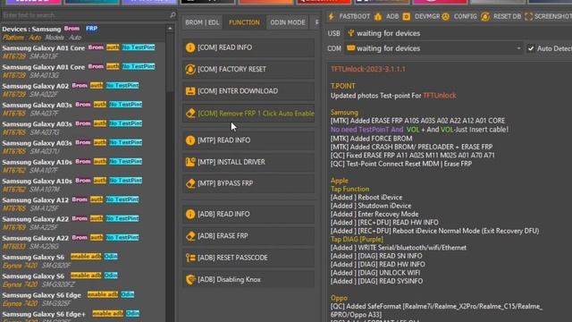Click the ADB READ INFO info icon
572x322 pixels.
point(190,214)
